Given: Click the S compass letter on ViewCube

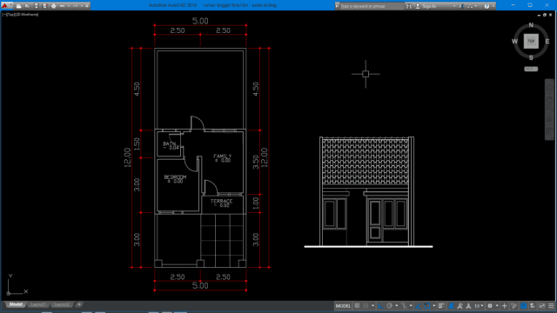Looking at the screenshot, I should (531, 57).
